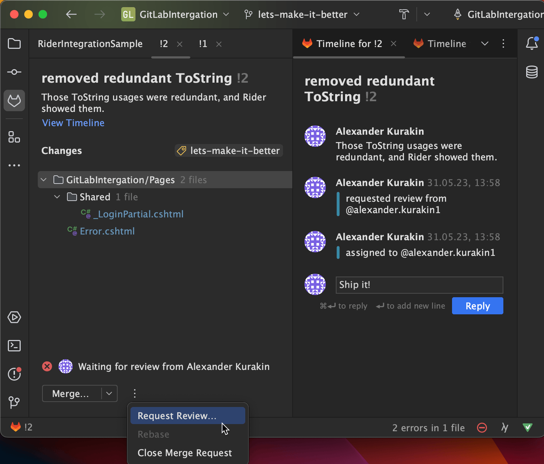Click the View Timeline link
The height and width of the screenshot is (464, 544).
(x=73, y=123)
